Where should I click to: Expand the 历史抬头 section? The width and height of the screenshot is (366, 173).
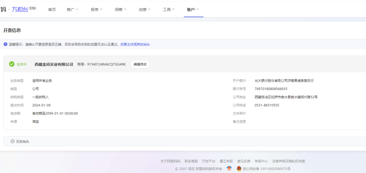23,141
